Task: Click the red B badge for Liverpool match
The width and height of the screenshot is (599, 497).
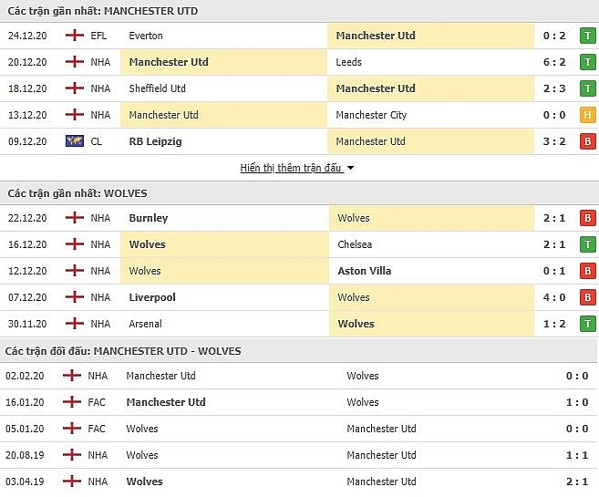Action: 587,297
